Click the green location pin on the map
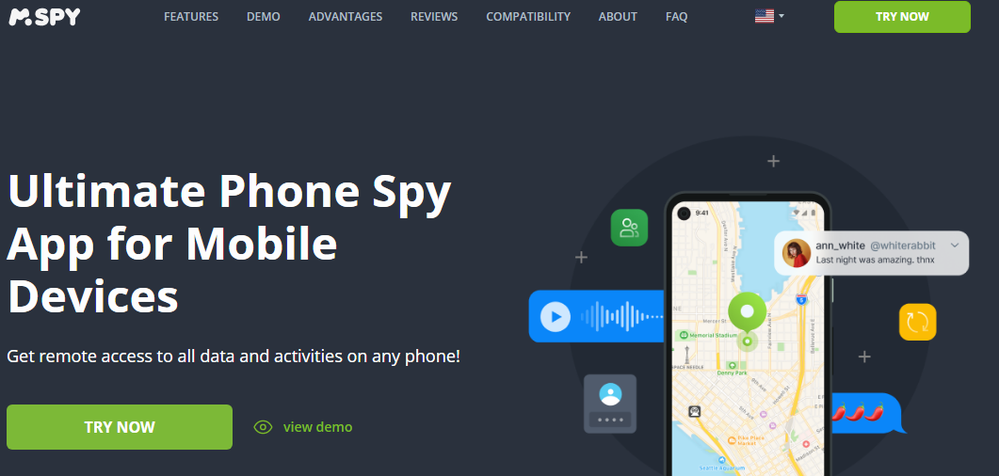Image resolution: width=999 pixels, height=476 pixels. 747,312
